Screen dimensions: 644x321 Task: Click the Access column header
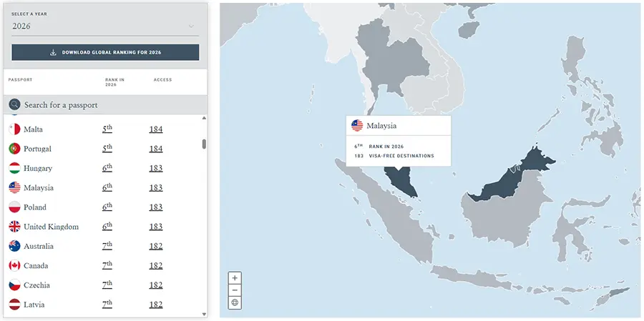tap(162, 79)
